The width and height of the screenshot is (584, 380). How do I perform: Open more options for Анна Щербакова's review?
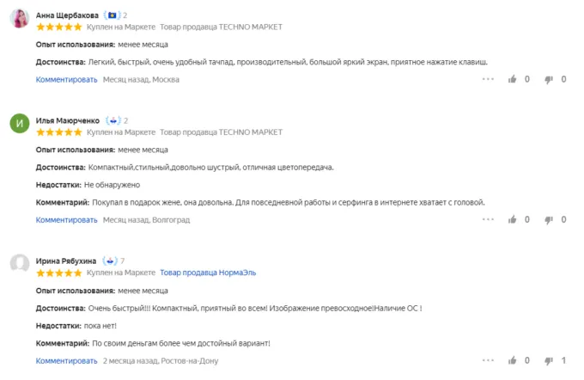coord(488,79)
